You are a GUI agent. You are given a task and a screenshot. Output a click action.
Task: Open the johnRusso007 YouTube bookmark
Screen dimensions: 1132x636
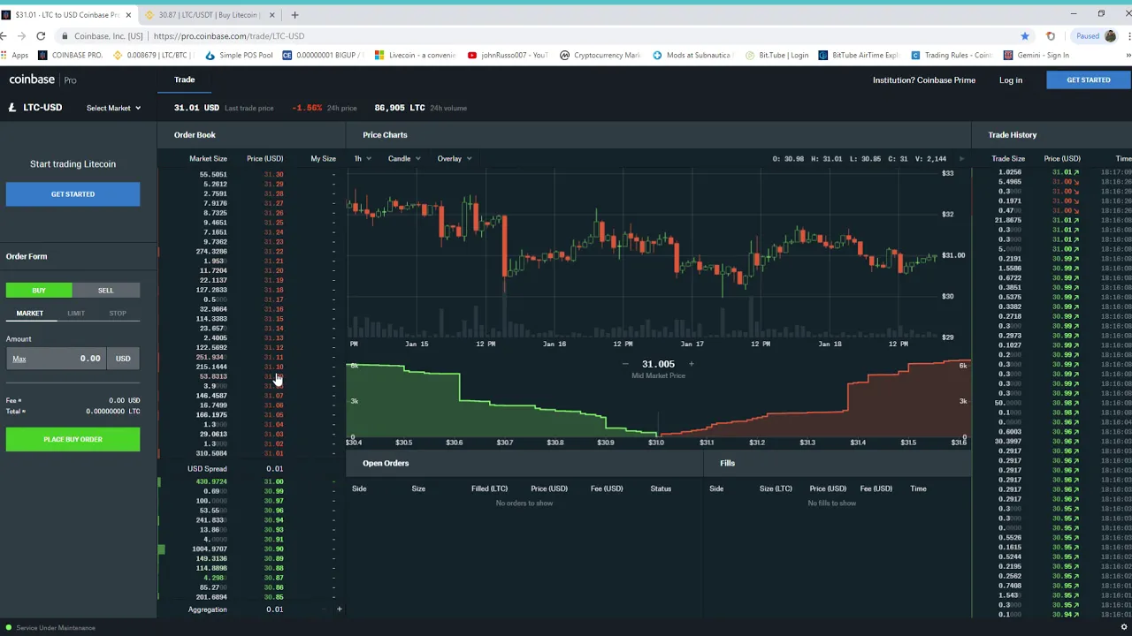pos(507,55)
